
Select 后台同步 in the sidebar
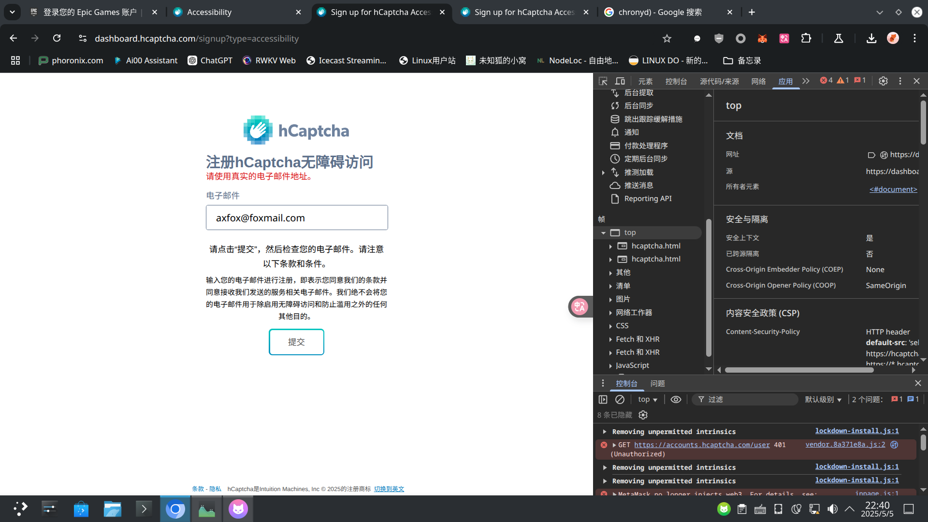638,105
